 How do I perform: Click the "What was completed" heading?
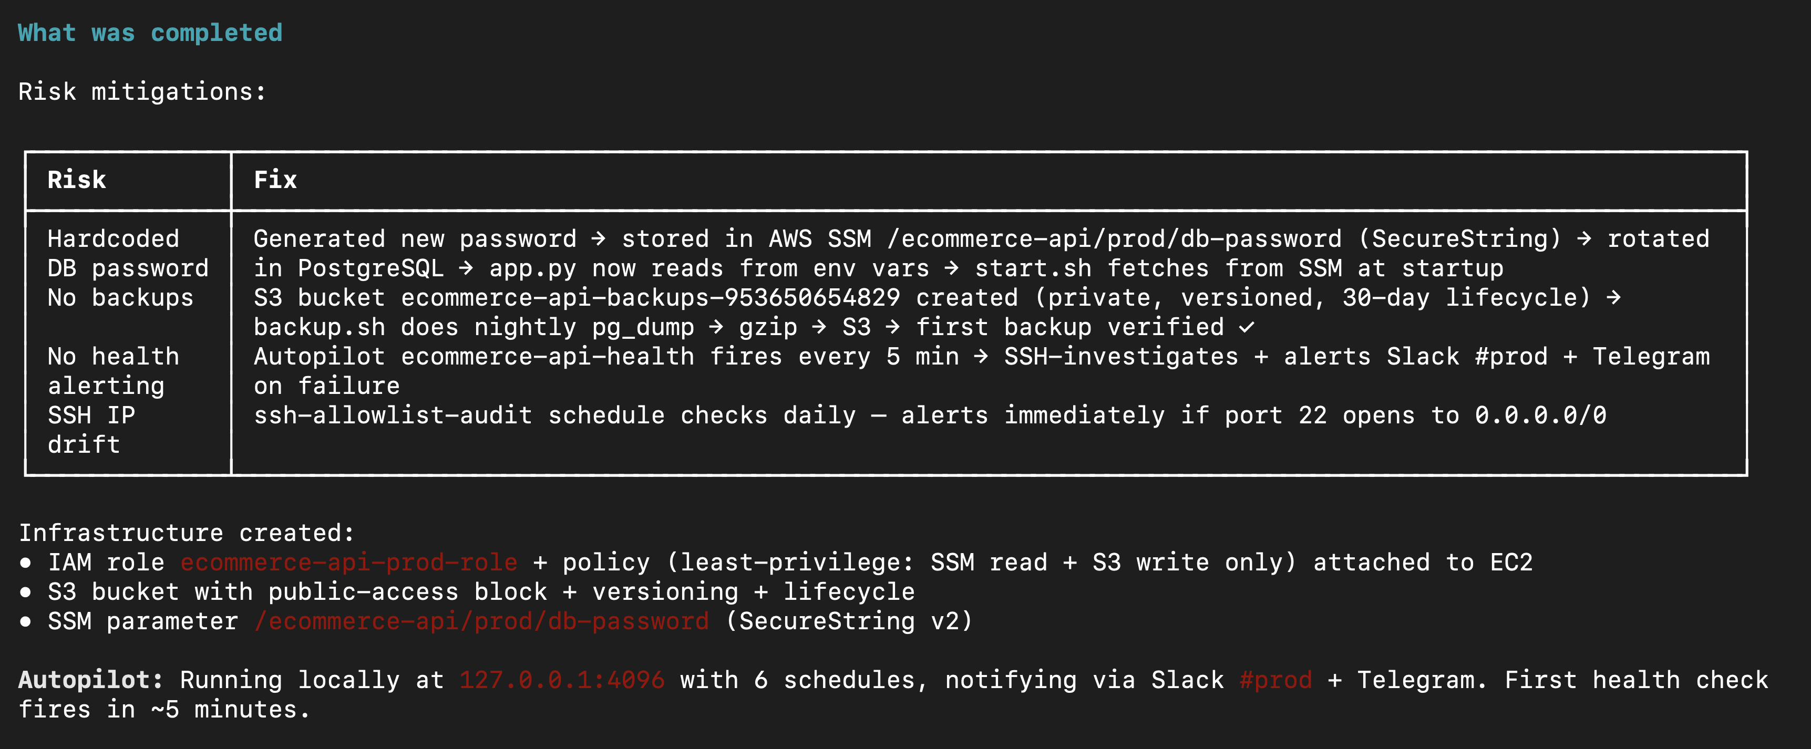pos(150,33)
